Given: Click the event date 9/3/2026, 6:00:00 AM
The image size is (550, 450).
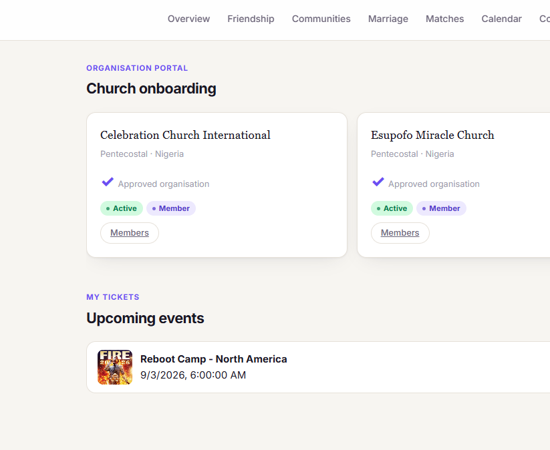Looking at the screenshot, I should pos(193,375).
